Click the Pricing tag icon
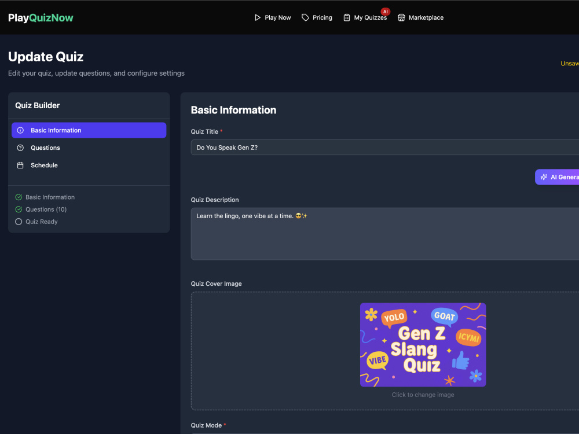The height and width of the screenshot is (434, 579). [x=305, y=18]
